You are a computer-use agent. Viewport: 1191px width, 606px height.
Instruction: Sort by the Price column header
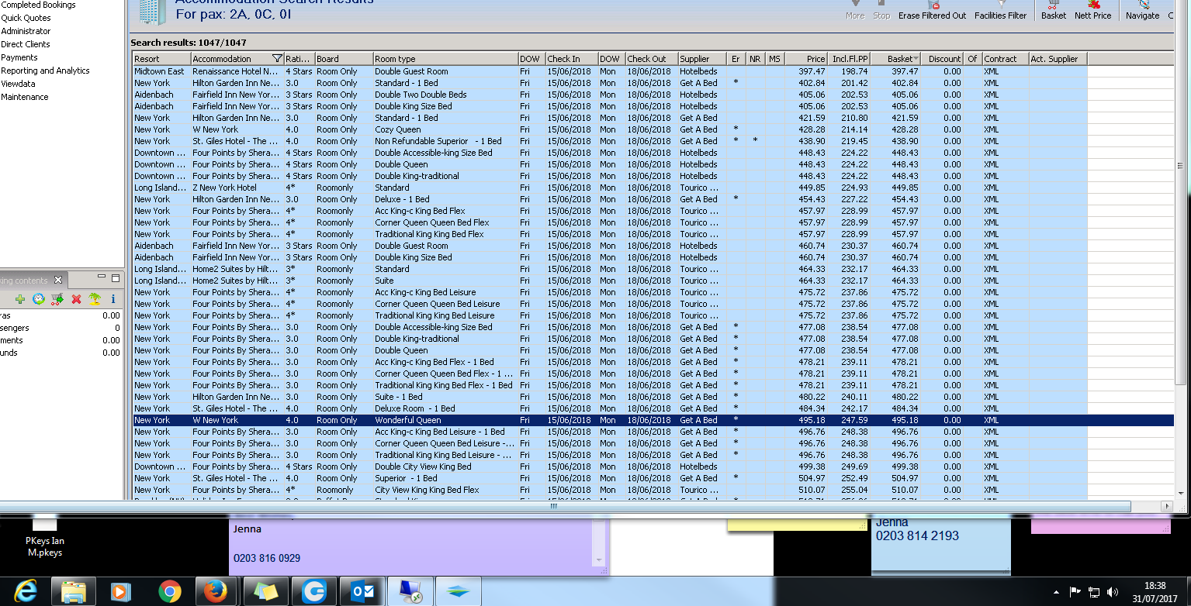pos(806,59)
